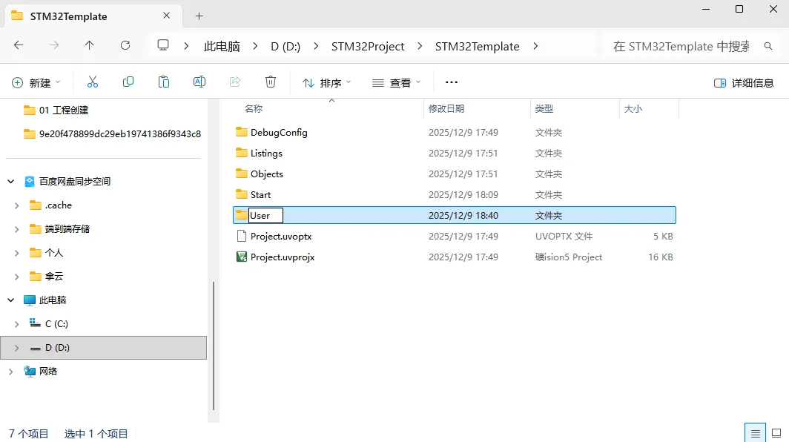Delete the selected folder with trash icon
Image resolution: width=789 pixels, height=442 pixels.
click(x=271, y=82)
